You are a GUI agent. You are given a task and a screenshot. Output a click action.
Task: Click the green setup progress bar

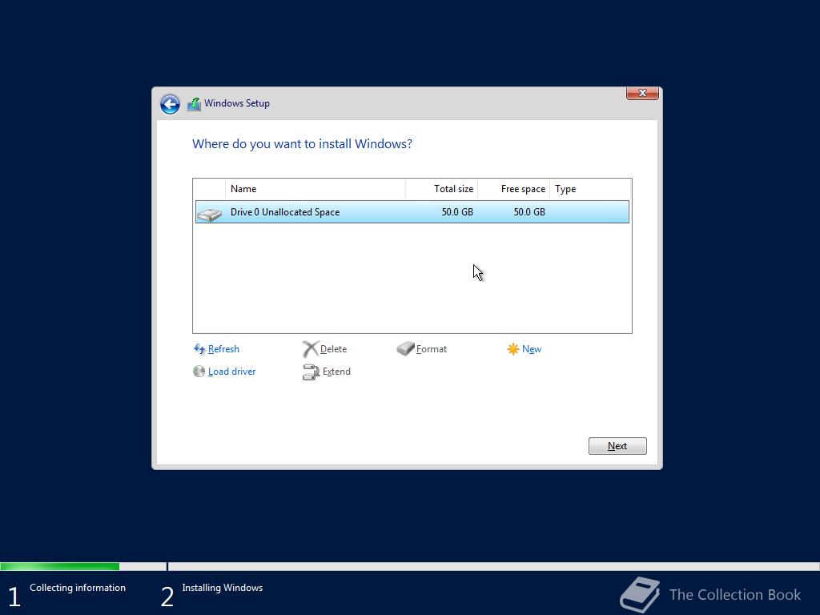coord(59,566)
